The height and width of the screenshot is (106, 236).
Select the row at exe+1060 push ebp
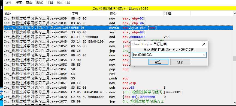[118, 78]
